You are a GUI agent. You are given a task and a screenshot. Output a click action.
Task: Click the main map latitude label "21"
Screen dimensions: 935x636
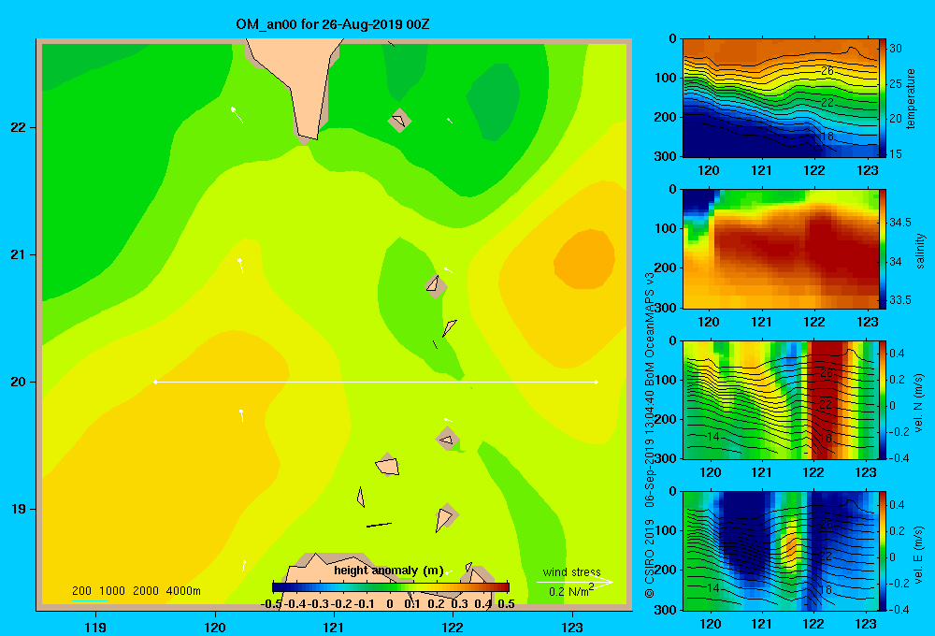click(x=19, y=254)
